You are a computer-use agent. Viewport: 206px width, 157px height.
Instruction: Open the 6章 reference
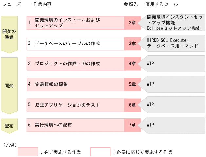point(132,105)
